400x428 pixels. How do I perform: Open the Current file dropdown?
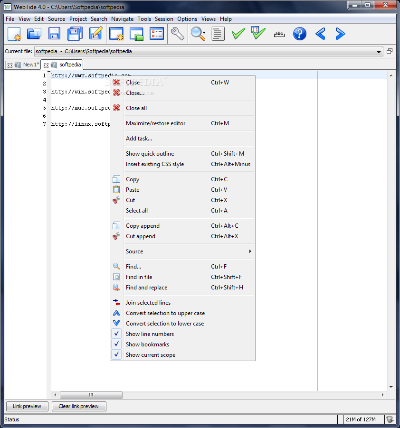[x=379, y=52]
